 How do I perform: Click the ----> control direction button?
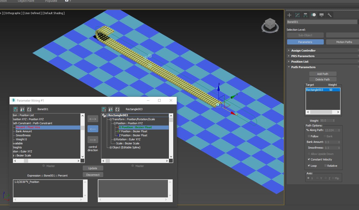(x=93, y=140)
